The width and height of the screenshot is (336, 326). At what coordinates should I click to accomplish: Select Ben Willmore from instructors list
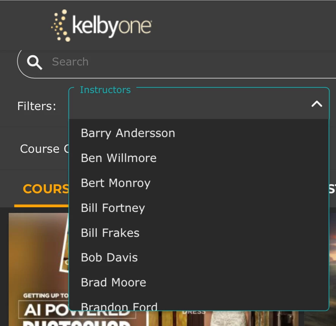199,158
